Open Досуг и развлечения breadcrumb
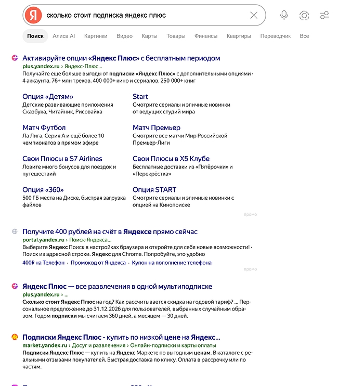Image resolution: width=338 pixels, height=386 pixels. (99, 345)
